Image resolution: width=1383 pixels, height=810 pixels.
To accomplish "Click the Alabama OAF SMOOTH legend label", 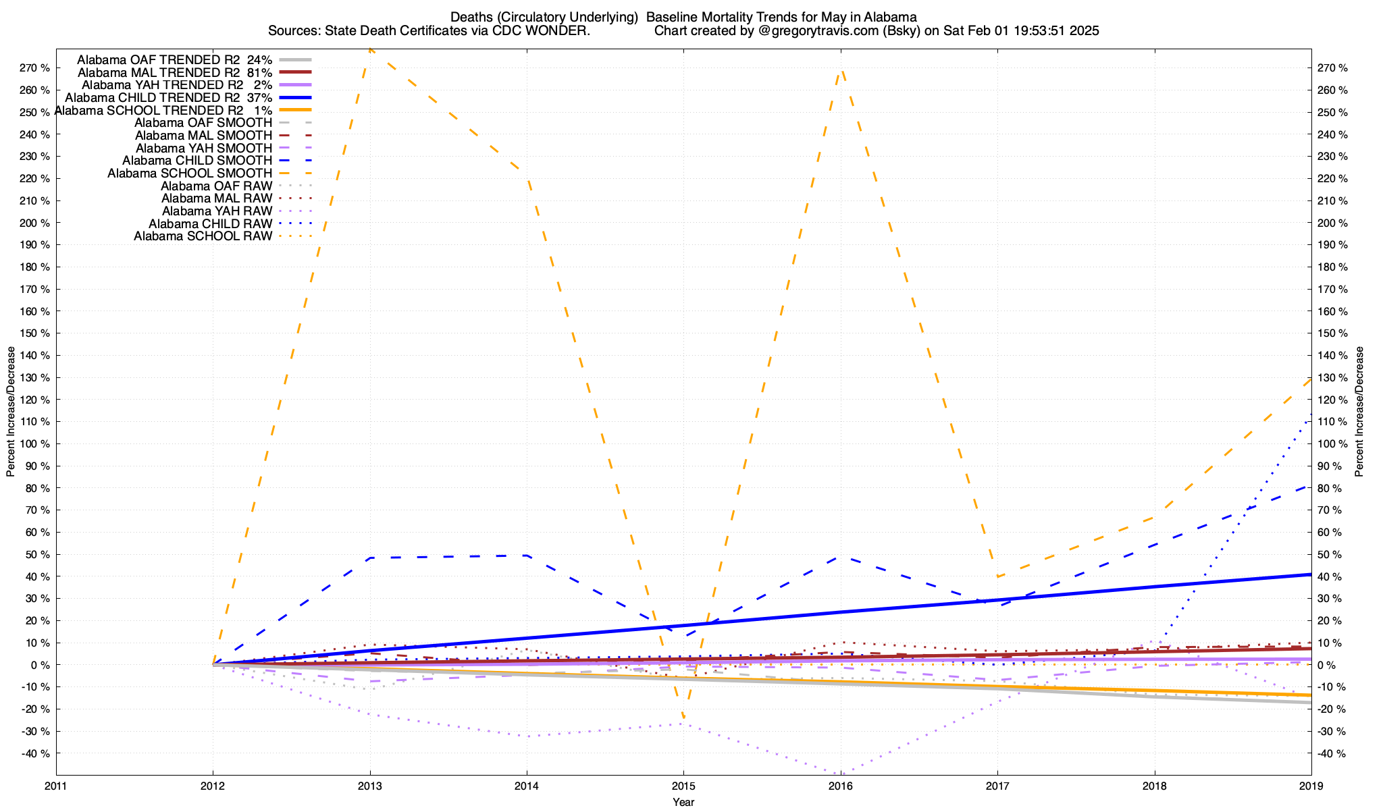I will point(203,123).
